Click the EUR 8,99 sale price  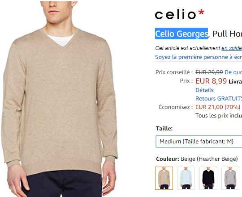211,81
